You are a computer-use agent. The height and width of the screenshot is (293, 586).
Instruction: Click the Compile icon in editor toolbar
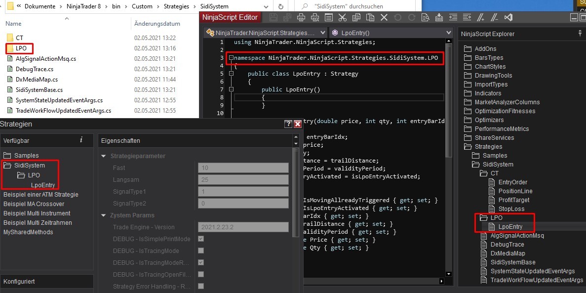pos(439,17)
